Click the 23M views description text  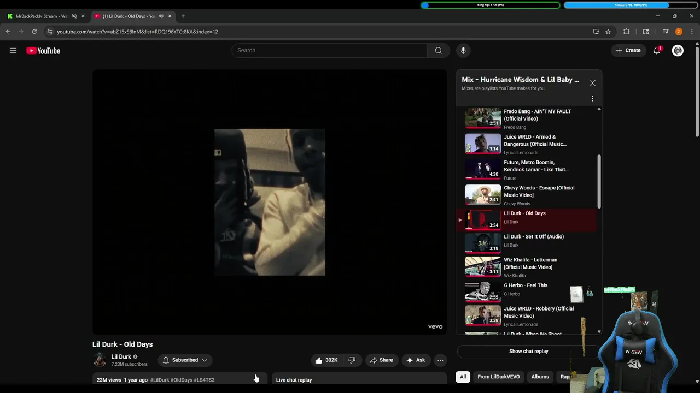[109, 380]
